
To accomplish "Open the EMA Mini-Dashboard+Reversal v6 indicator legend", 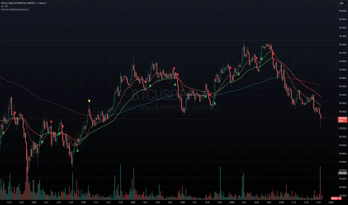I will (x=15, y=10).
